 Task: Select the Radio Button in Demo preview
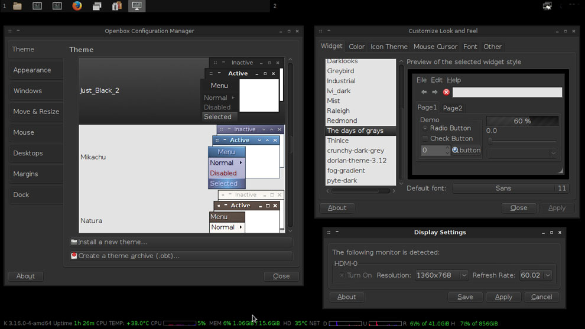pos(425,128)
